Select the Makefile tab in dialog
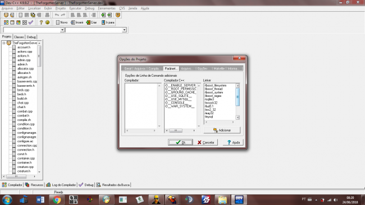 click(x=219, y=68)
